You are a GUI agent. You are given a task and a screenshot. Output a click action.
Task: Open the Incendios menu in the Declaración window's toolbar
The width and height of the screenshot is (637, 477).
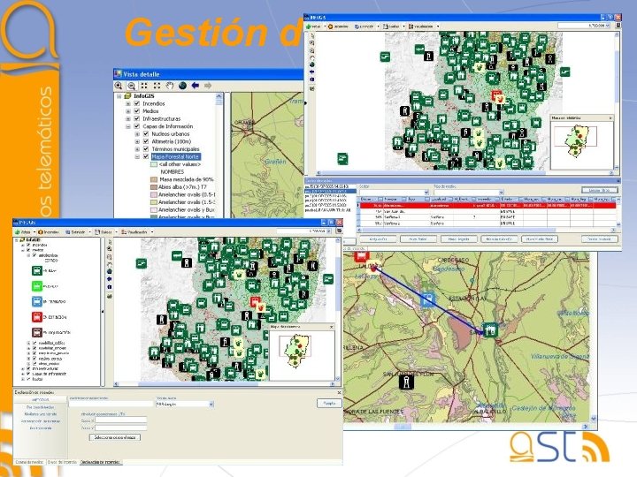pyautogui.click(x=49, y=232)
